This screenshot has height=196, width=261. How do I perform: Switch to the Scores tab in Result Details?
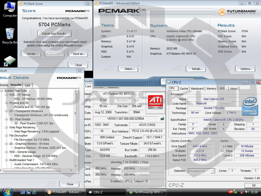[4, 85]
